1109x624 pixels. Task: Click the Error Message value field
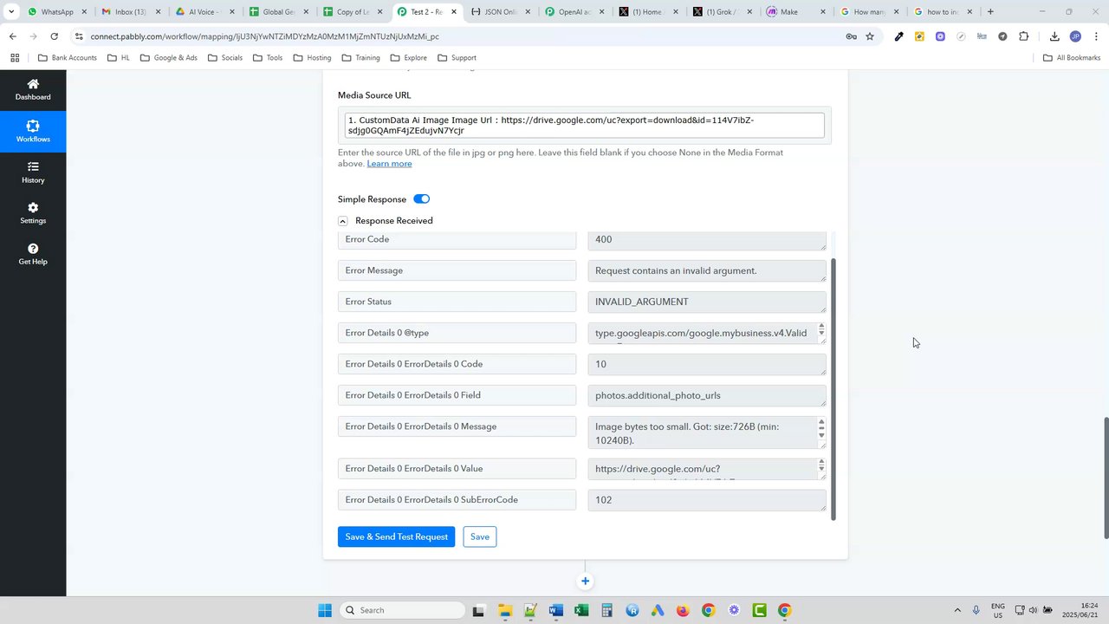pyautogui.click(x=707, y=270)
